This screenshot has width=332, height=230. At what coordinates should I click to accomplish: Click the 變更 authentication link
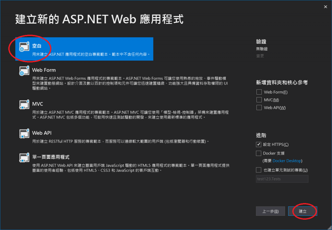click(x=260, y=56)
